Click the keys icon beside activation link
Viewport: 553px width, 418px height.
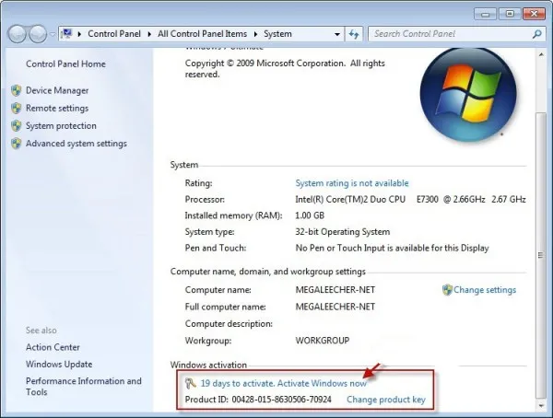coord(191,383)
